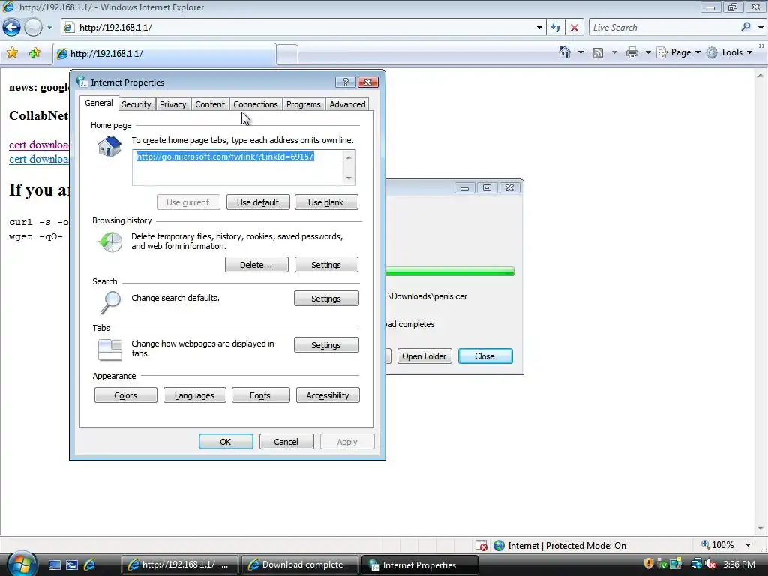The width and height of the screenshot is (768, 576).
Task: Switch to the Programs tab
Action: [303, 104]
